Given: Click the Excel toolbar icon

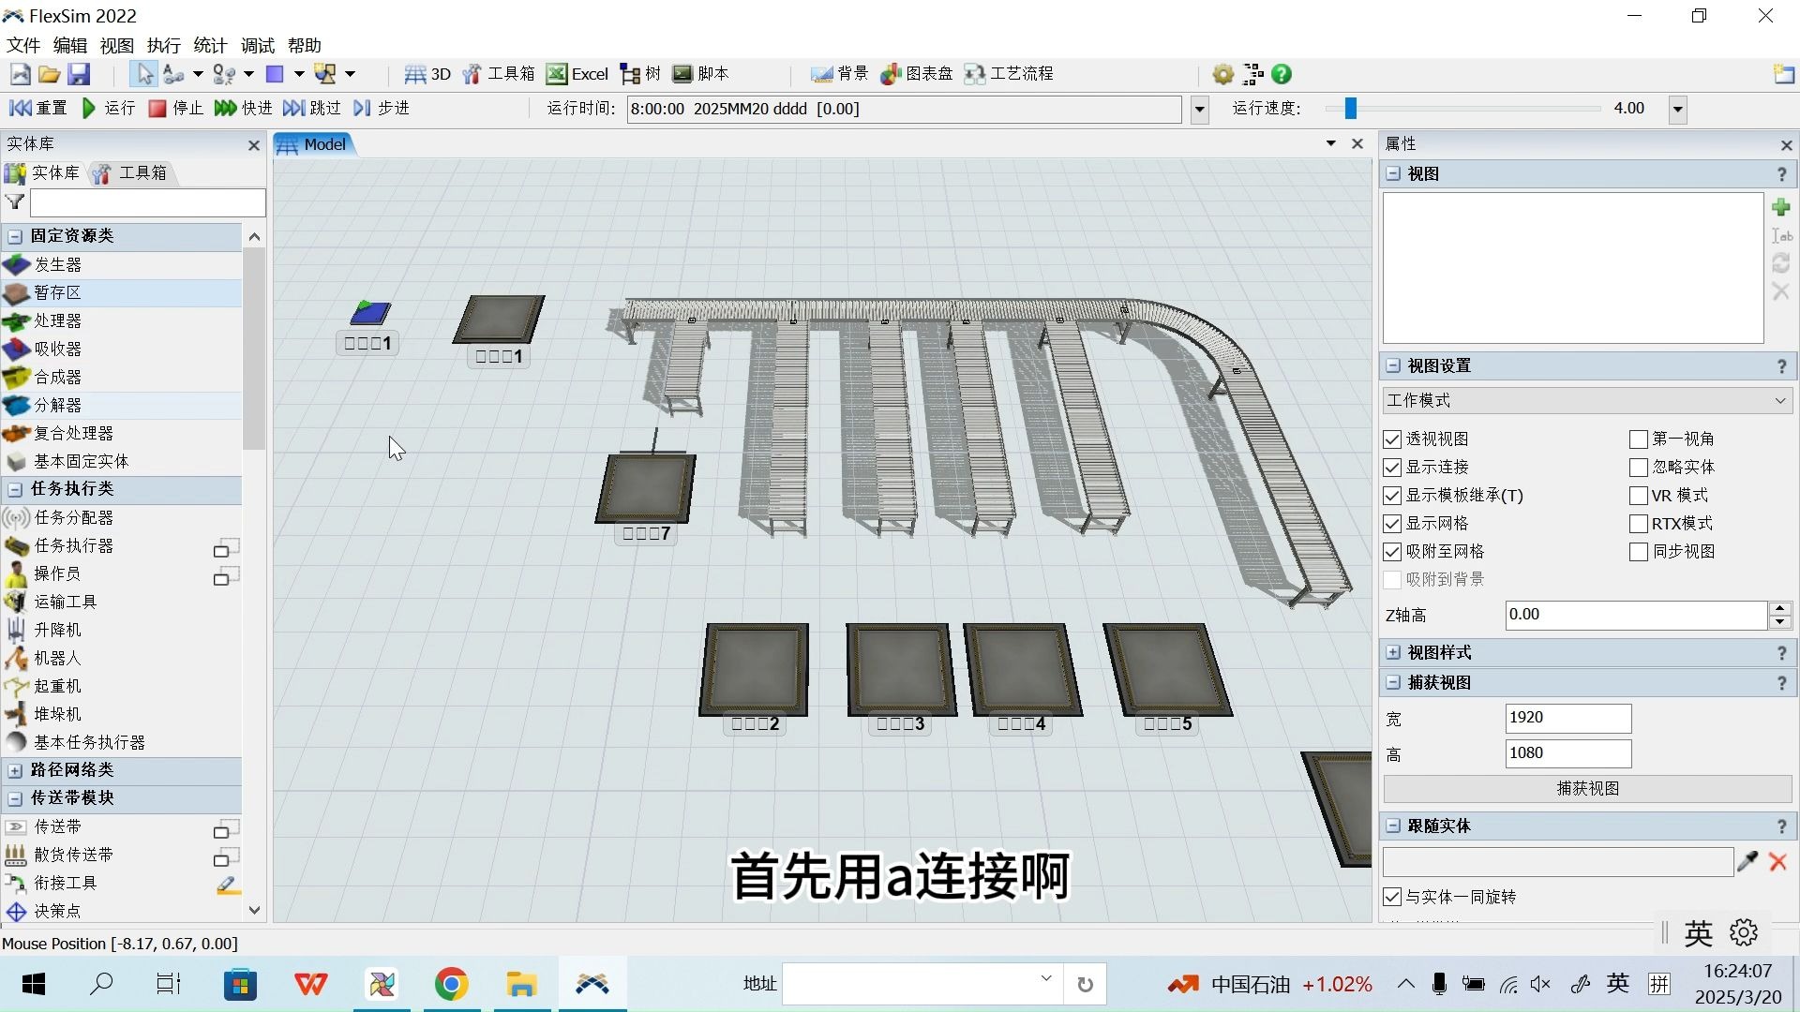Looking at the screenshot, I should tap(557, 74).
